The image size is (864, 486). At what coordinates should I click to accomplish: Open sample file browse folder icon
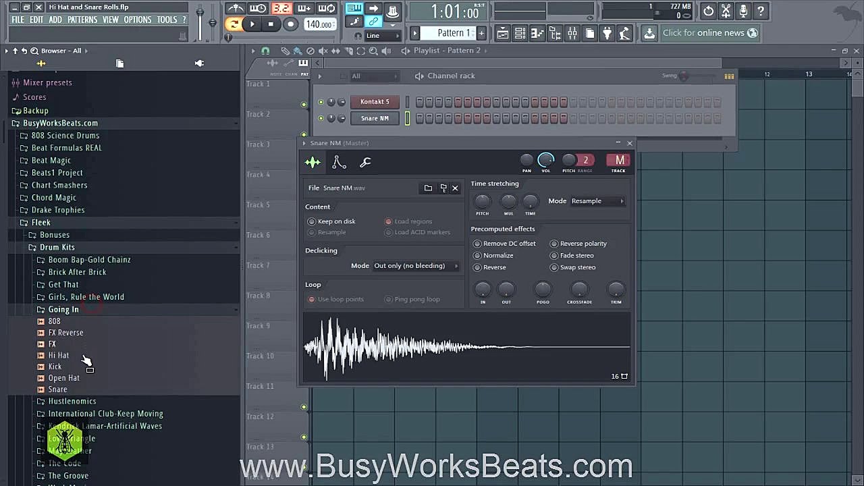pyautogui.click(x=428, y=188)
